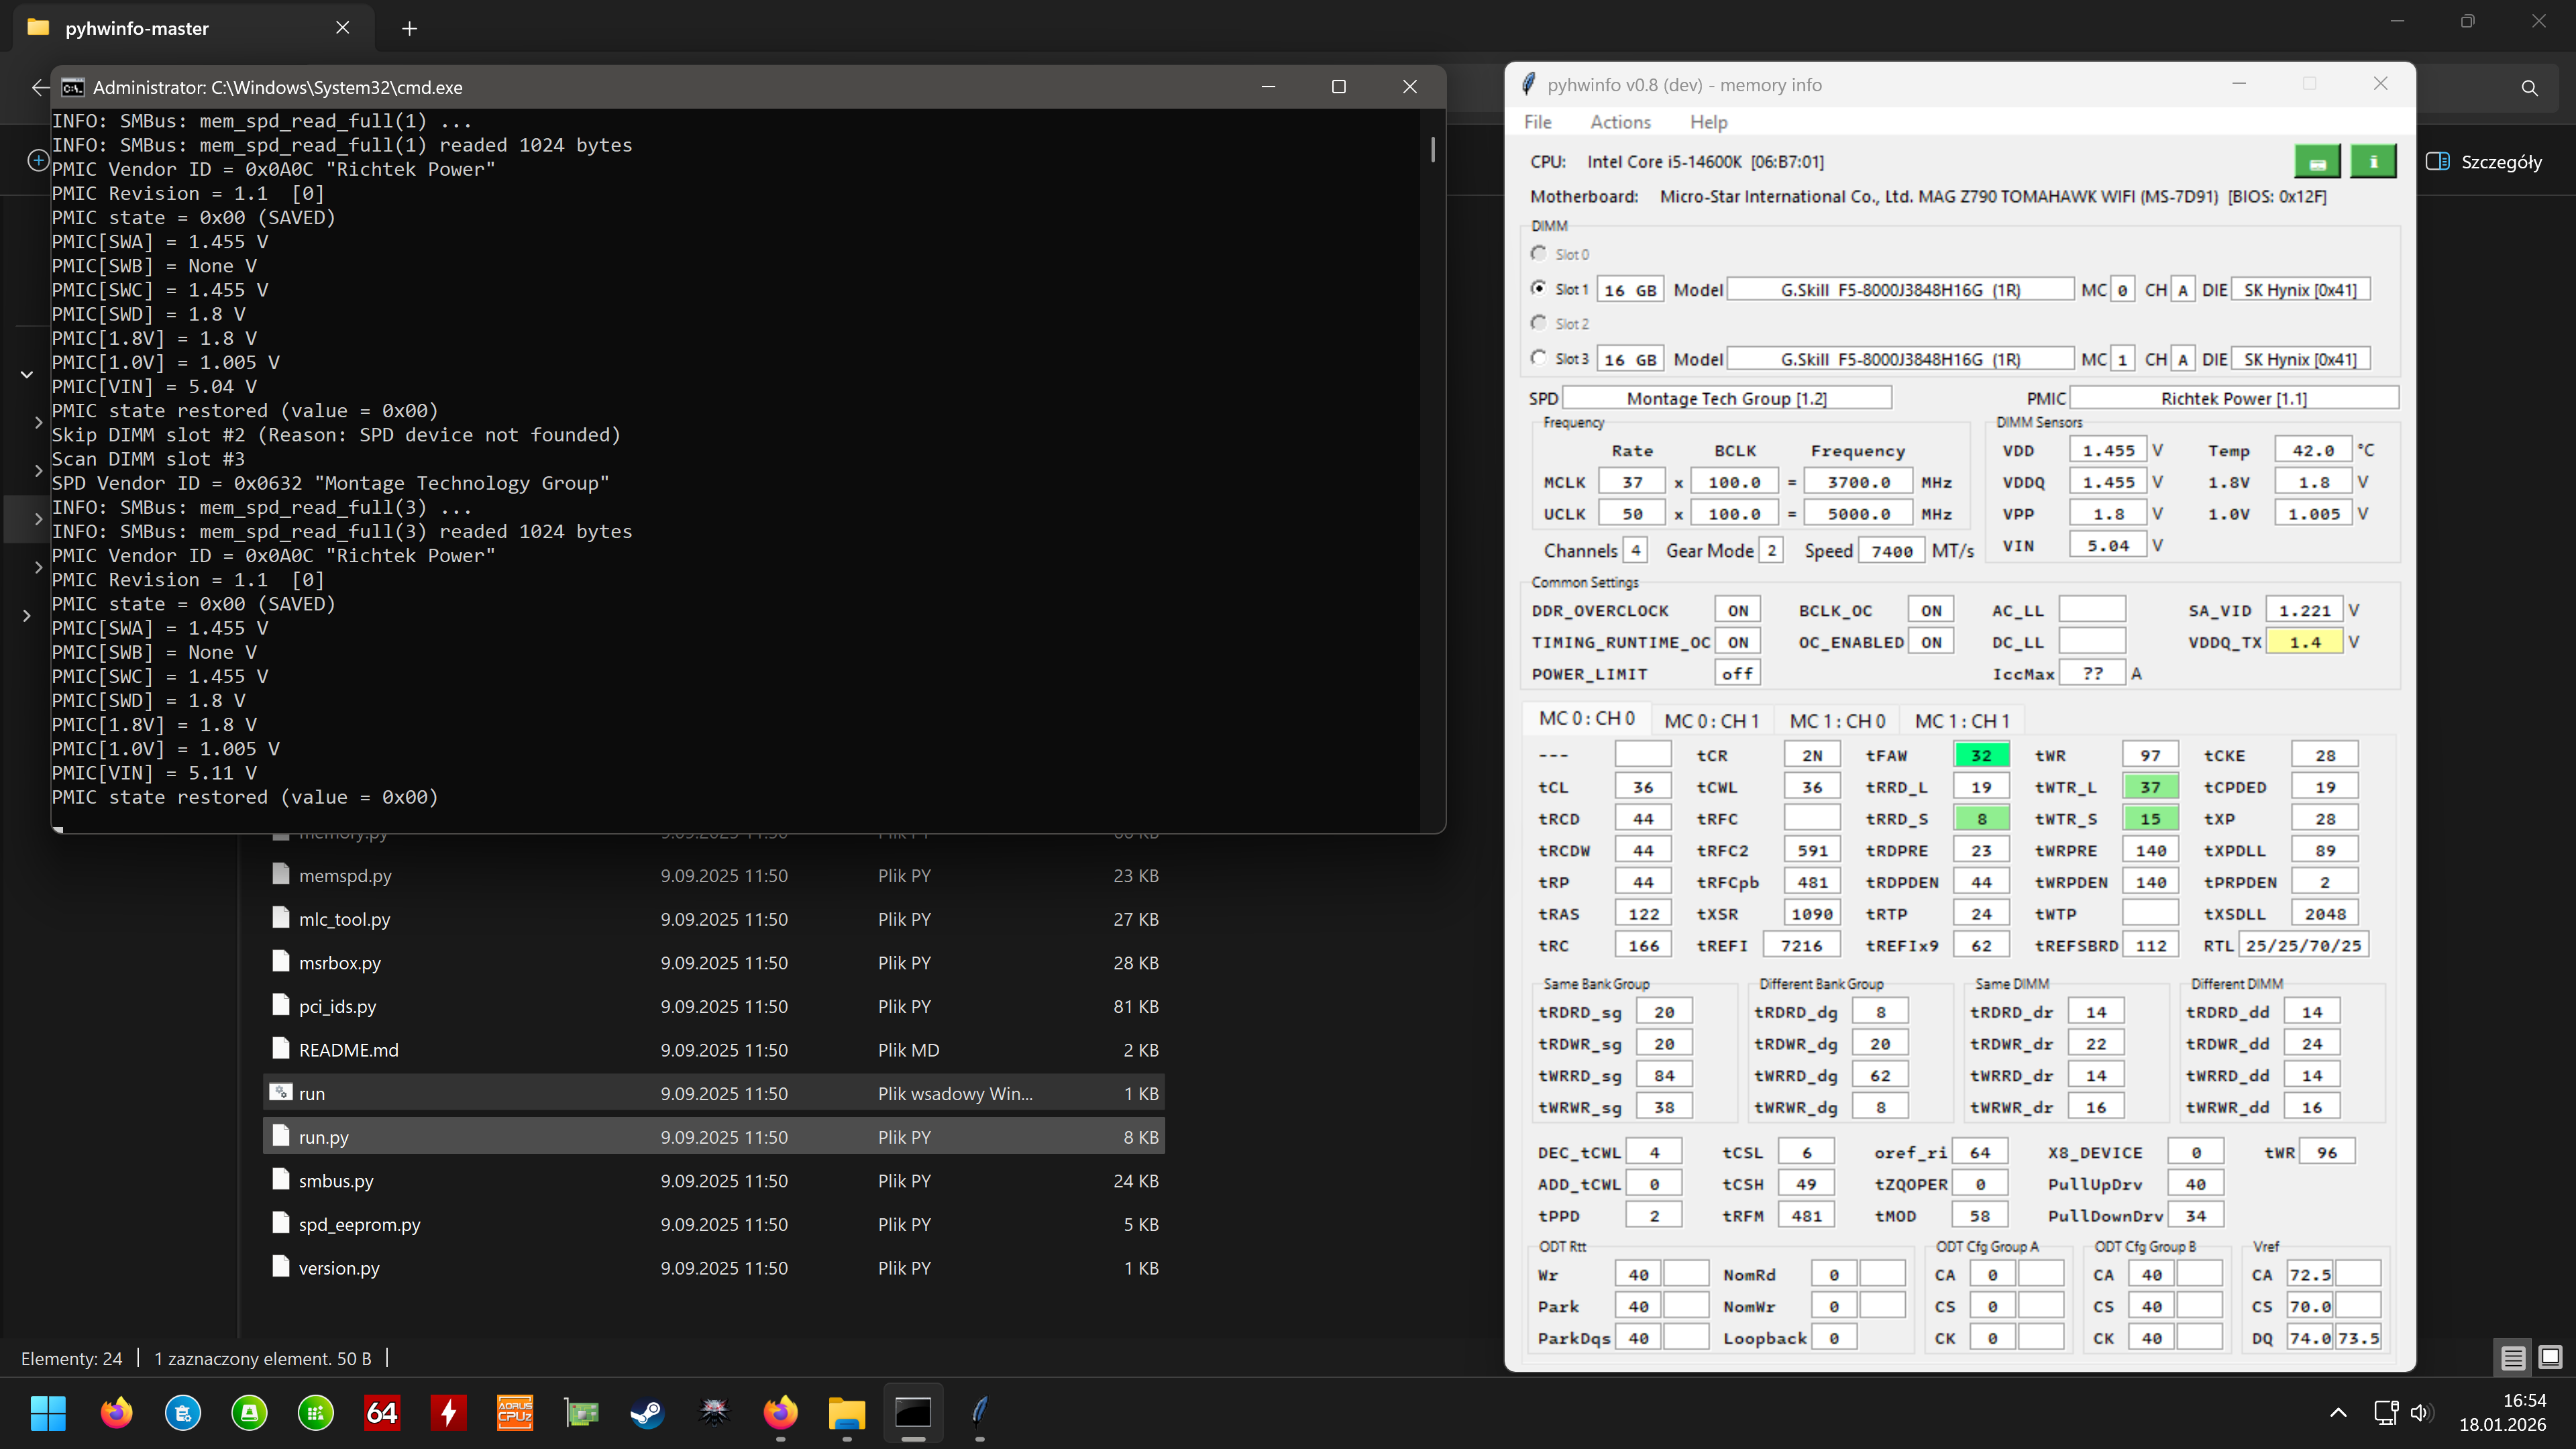Select the Slot 3 DIMM radio button
The image size is (2576, 1449).
click(1539, 358)
